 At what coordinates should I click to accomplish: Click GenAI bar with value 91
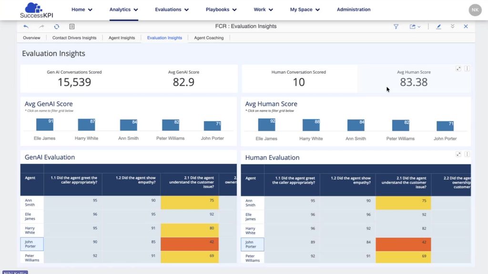(45, 125)
